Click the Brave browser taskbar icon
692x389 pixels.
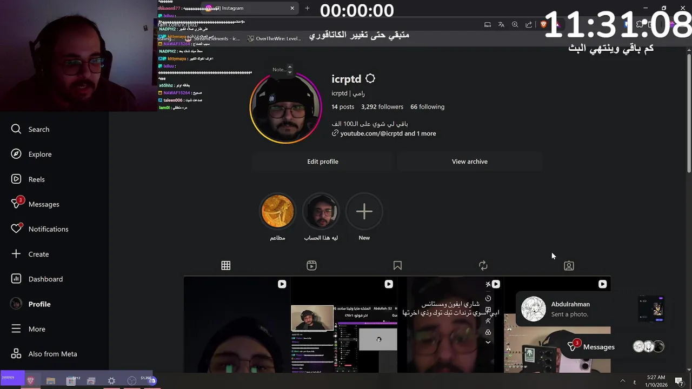pyautogui.click(x=31, y=381)
